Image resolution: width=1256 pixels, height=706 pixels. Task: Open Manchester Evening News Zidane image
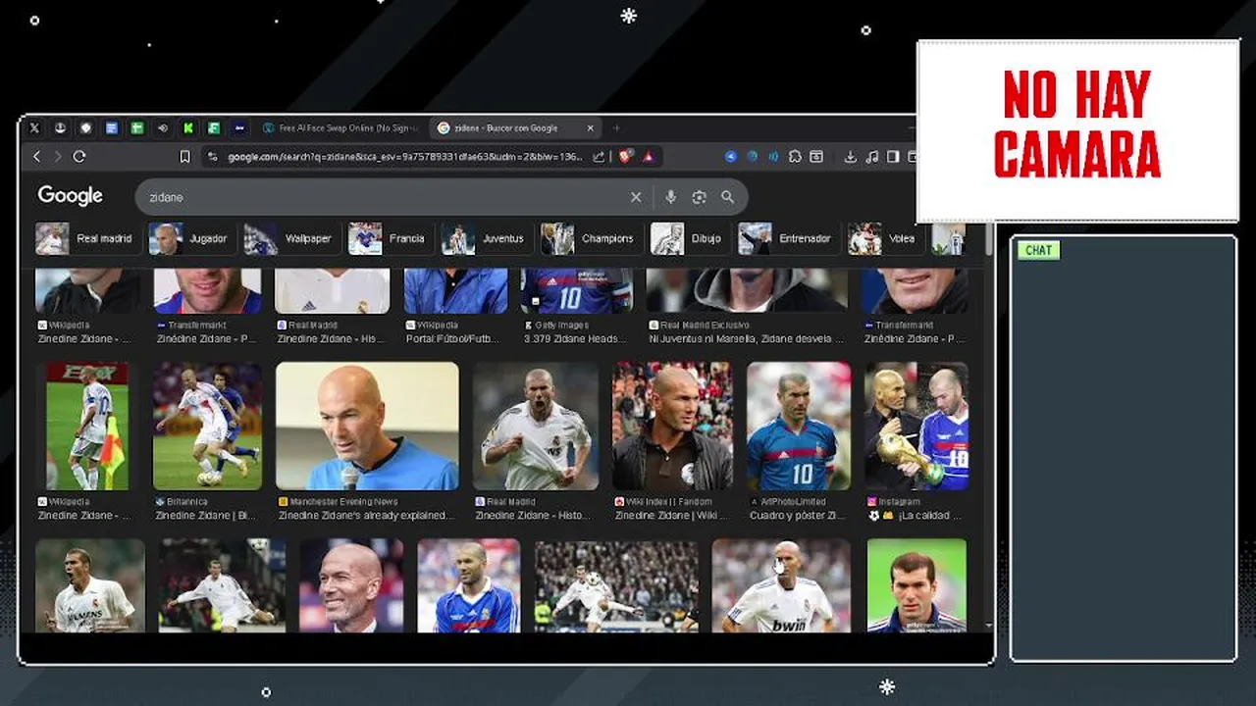click(x=367, y=427)
